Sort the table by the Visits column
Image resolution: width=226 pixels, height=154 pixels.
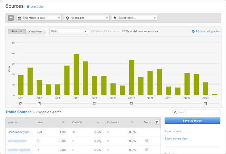click(40, 122)
